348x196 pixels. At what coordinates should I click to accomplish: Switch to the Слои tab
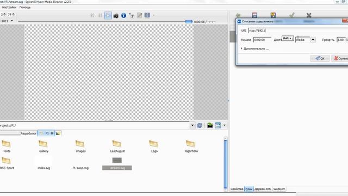point(249,189)
